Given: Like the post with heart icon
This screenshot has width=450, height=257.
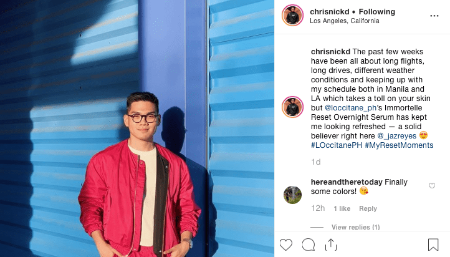Looking at the screenshot, I should 286,245.
